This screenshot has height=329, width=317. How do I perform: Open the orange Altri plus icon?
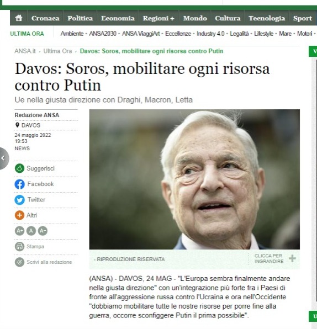pos(19,215)
